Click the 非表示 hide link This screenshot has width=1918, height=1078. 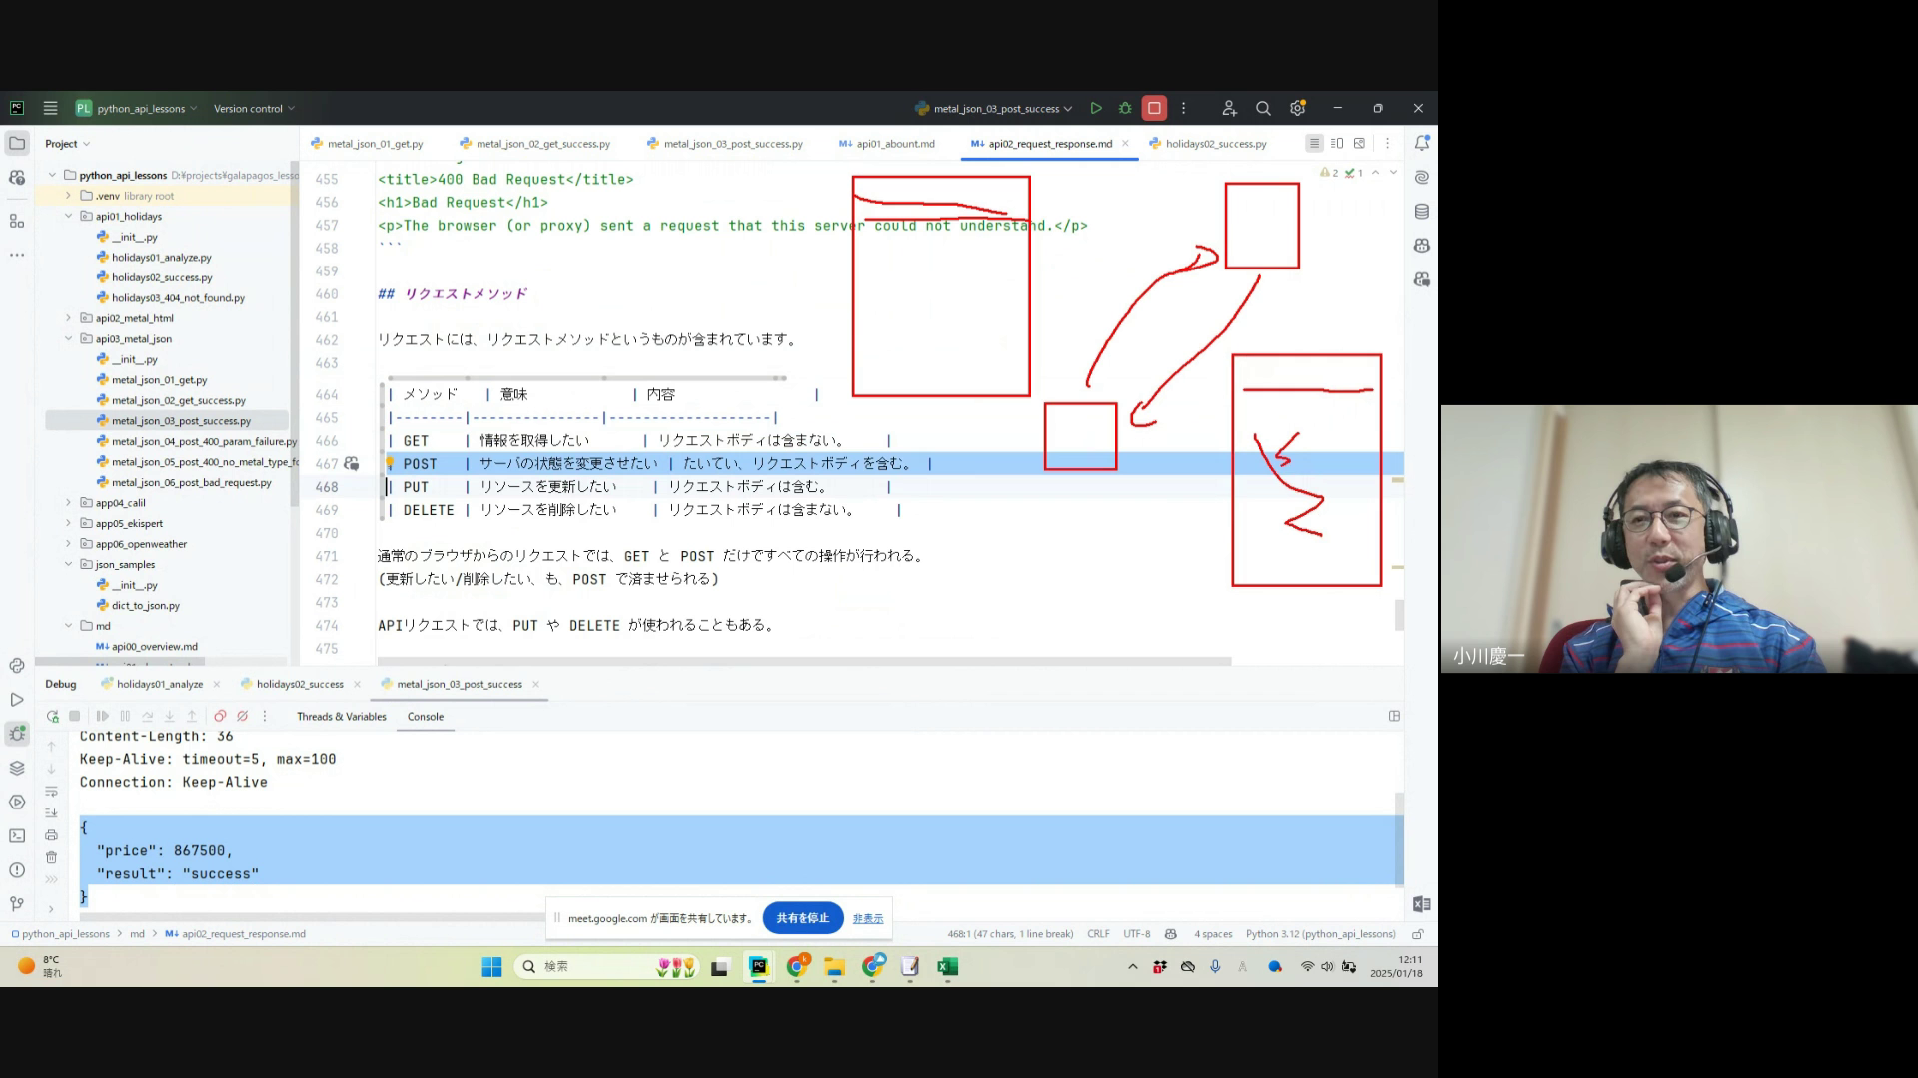tap(867, 919)
